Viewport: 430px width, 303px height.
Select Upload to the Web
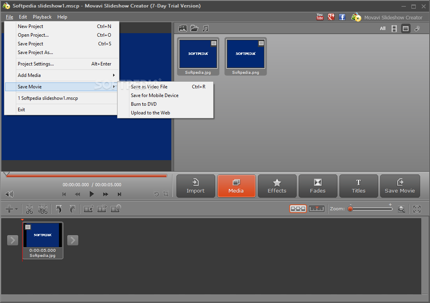tap(165, 113)
